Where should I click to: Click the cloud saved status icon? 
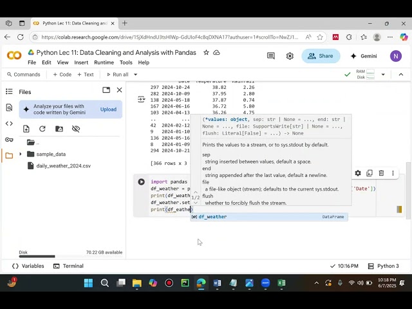pyautogui.click(x=216, y=53)
